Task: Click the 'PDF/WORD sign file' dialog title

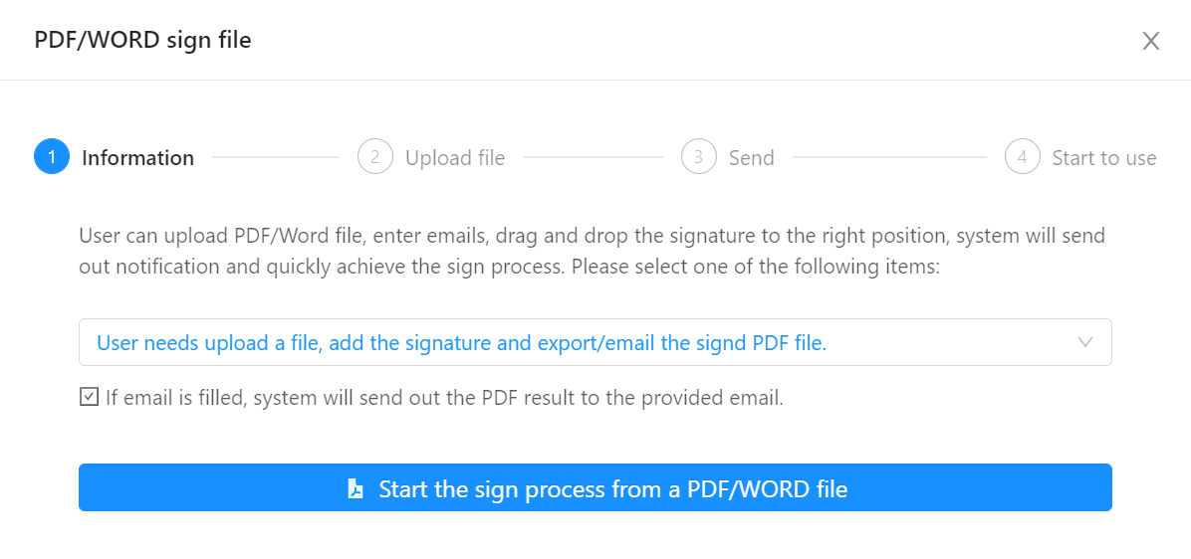Action: [142, 40]
